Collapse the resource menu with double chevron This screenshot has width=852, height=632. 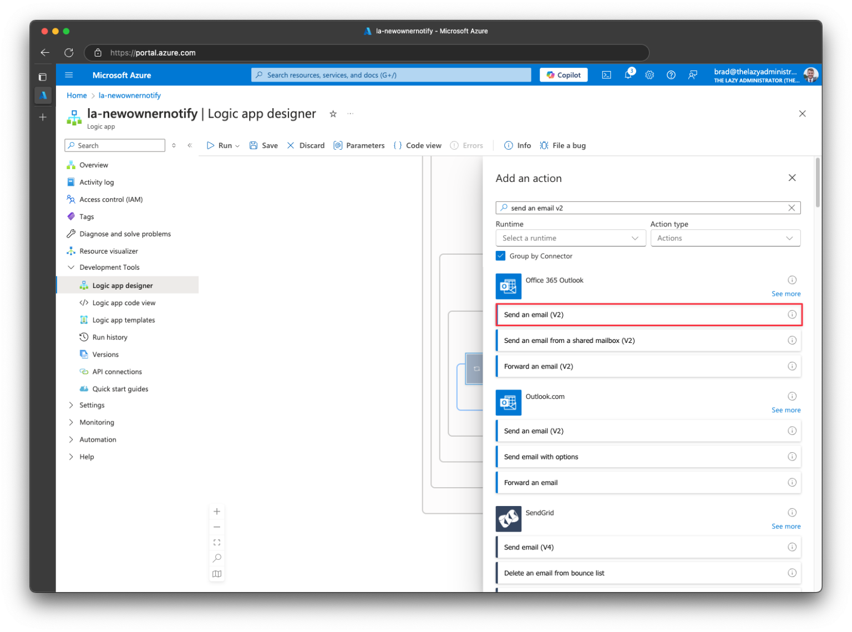190,145
